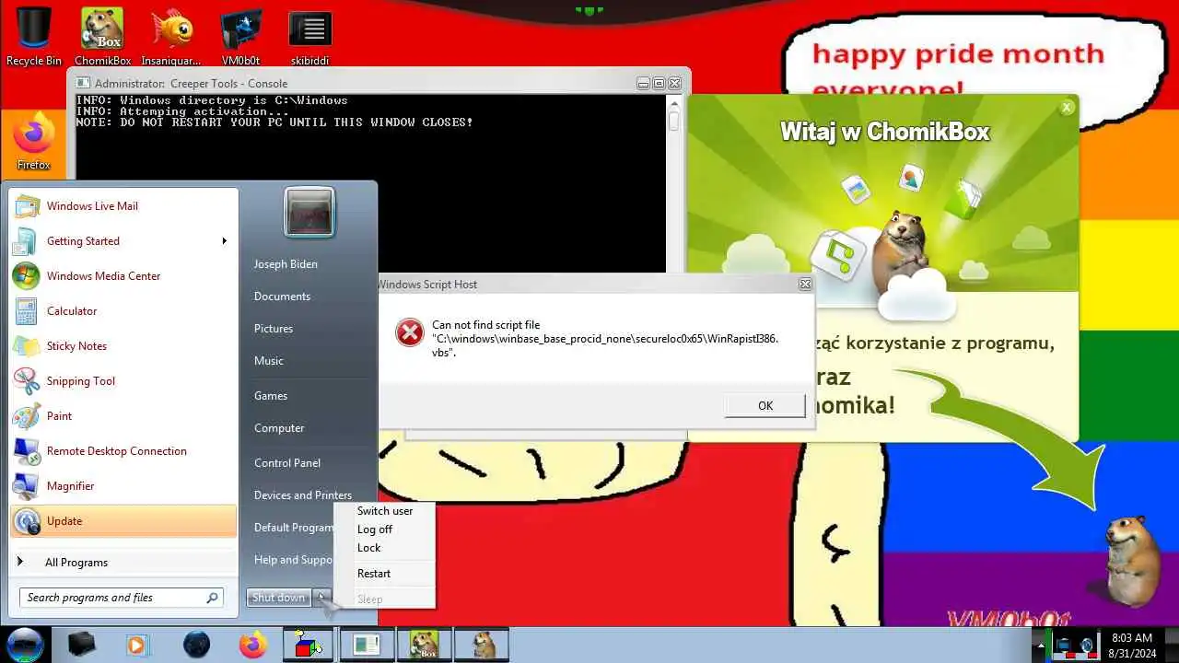Open Music from Start menu
Viewport: 1179px width, 663px height.
pos(269,361)
